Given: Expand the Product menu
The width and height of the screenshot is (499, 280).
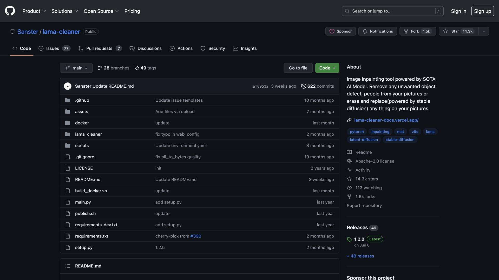Looking at the screenshot, I should [x=34, y=11].
